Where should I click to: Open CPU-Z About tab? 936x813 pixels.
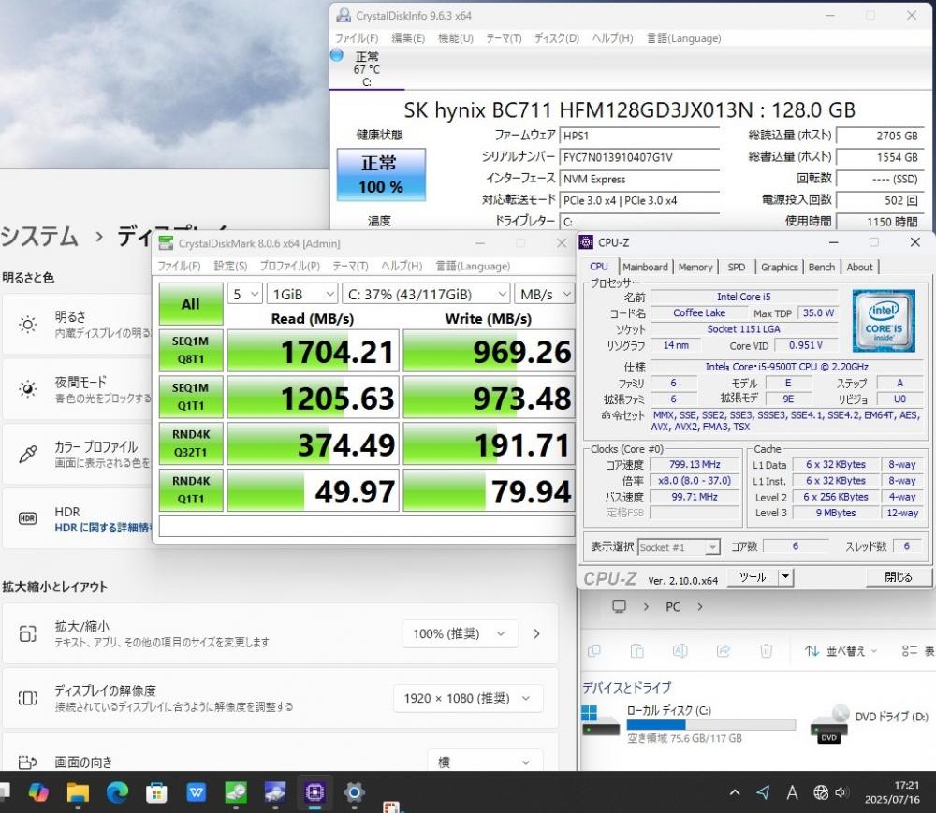[x=859, y=268]
